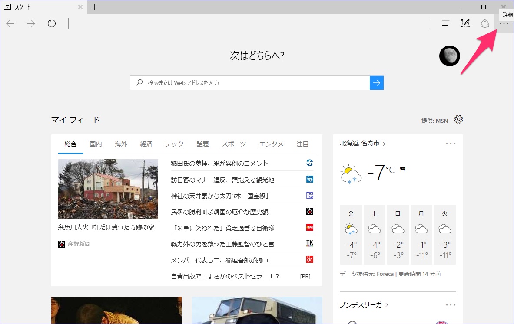Click the 産経新聞 source label

79,244
